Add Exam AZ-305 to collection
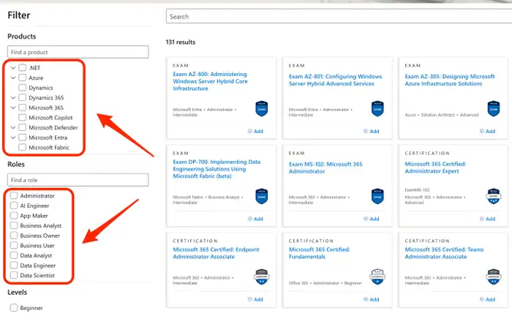512x313 pixels. (487, 131)
